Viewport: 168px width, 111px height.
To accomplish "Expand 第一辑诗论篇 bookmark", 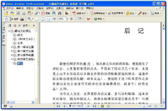I will tap(12, 47).
